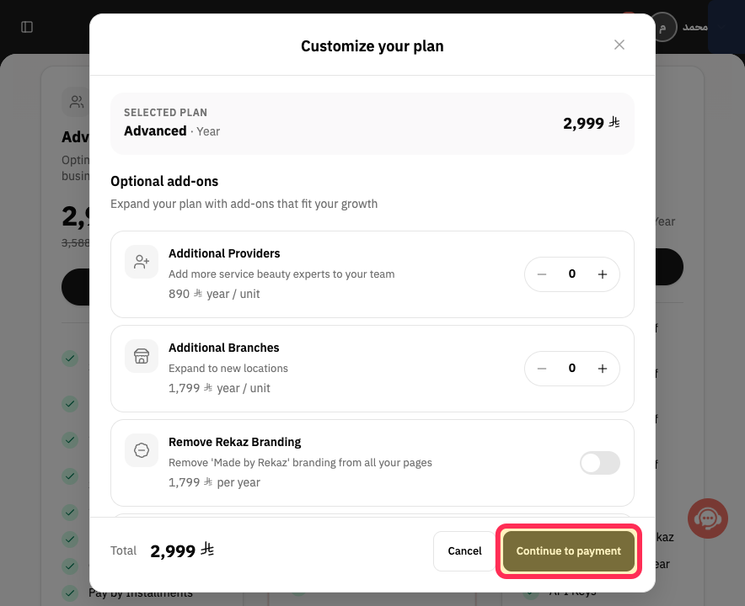This screenshot has width=745, height=606.
Task: Click the team users icon behind the dialog
Action: click(x=76, y=102)
